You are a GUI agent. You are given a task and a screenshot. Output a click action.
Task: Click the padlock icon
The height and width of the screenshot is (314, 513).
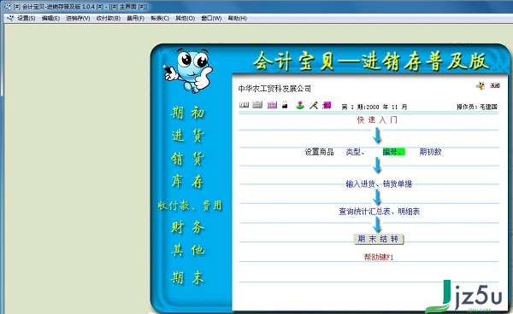click(x=285, y=105)
